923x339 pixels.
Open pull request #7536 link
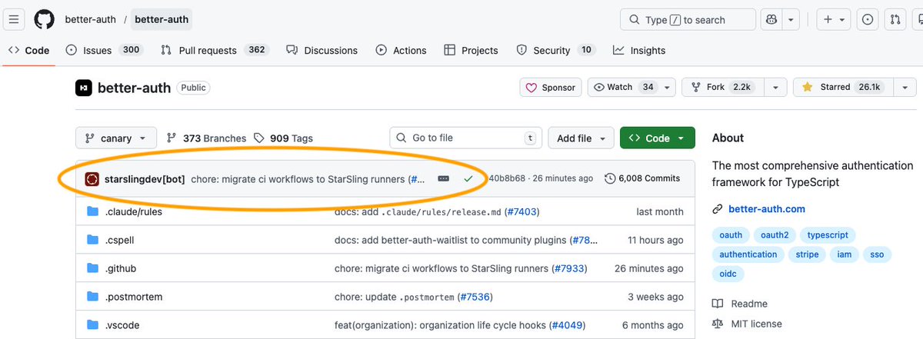pos(475,297)
